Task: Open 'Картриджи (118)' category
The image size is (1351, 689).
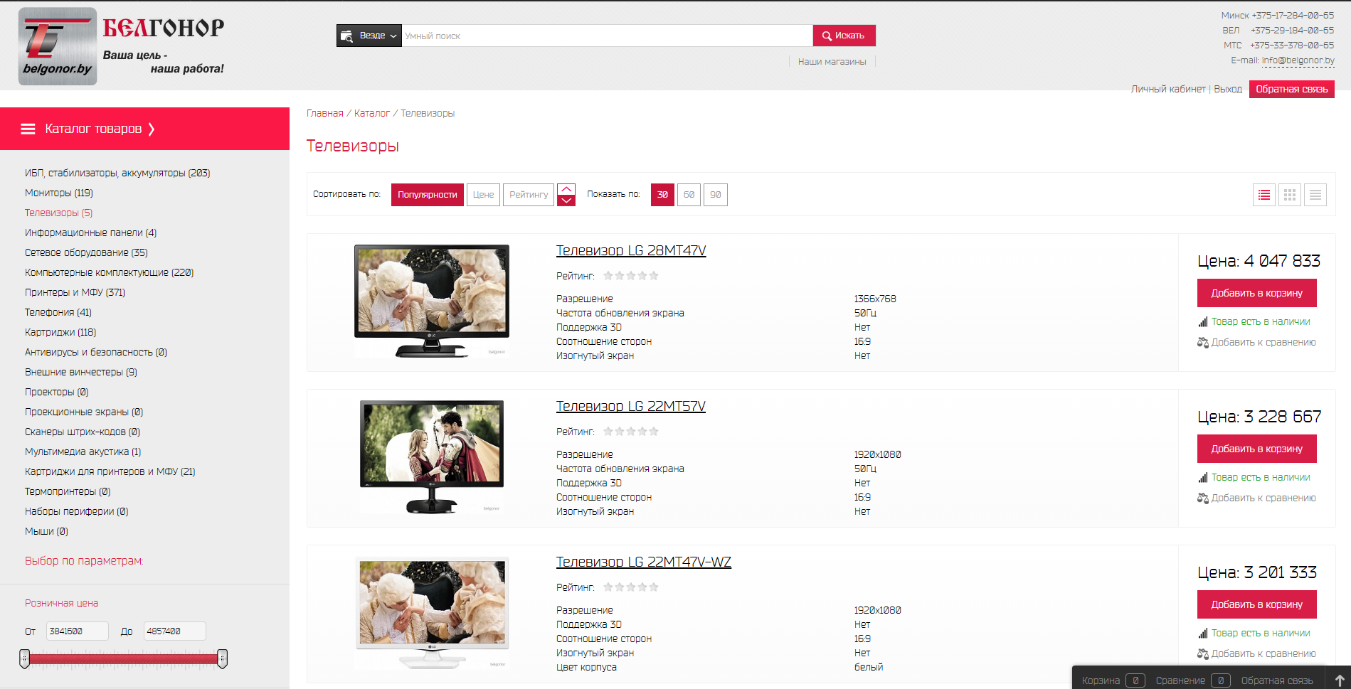Action: click(60, 332)
